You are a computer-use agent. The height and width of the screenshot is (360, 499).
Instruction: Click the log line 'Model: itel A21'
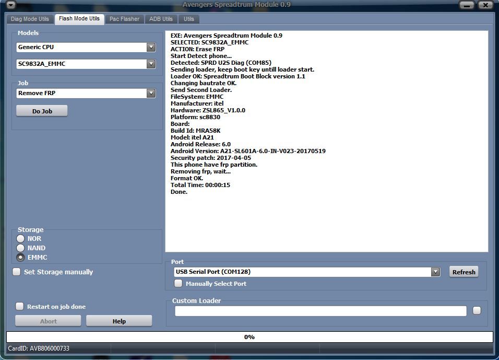192,137
